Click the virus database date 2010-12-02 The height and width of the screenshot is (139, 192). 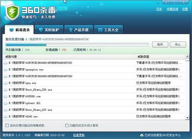57,135
